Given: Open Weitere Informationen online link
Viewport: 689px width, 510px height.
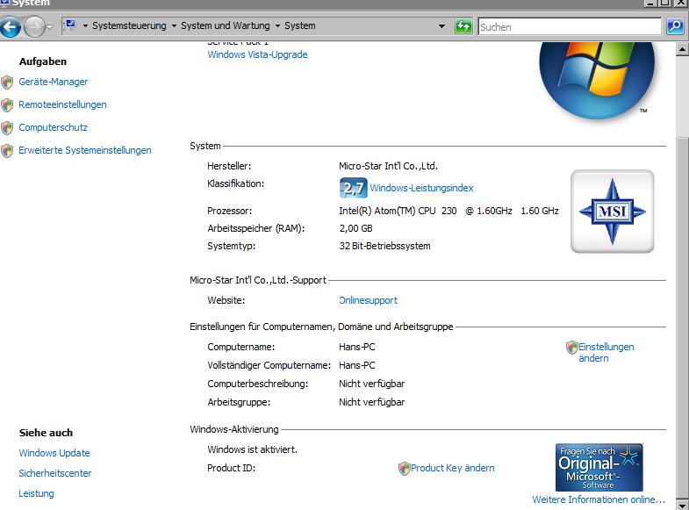Looking at the screenshot, I should pos(599,499).
